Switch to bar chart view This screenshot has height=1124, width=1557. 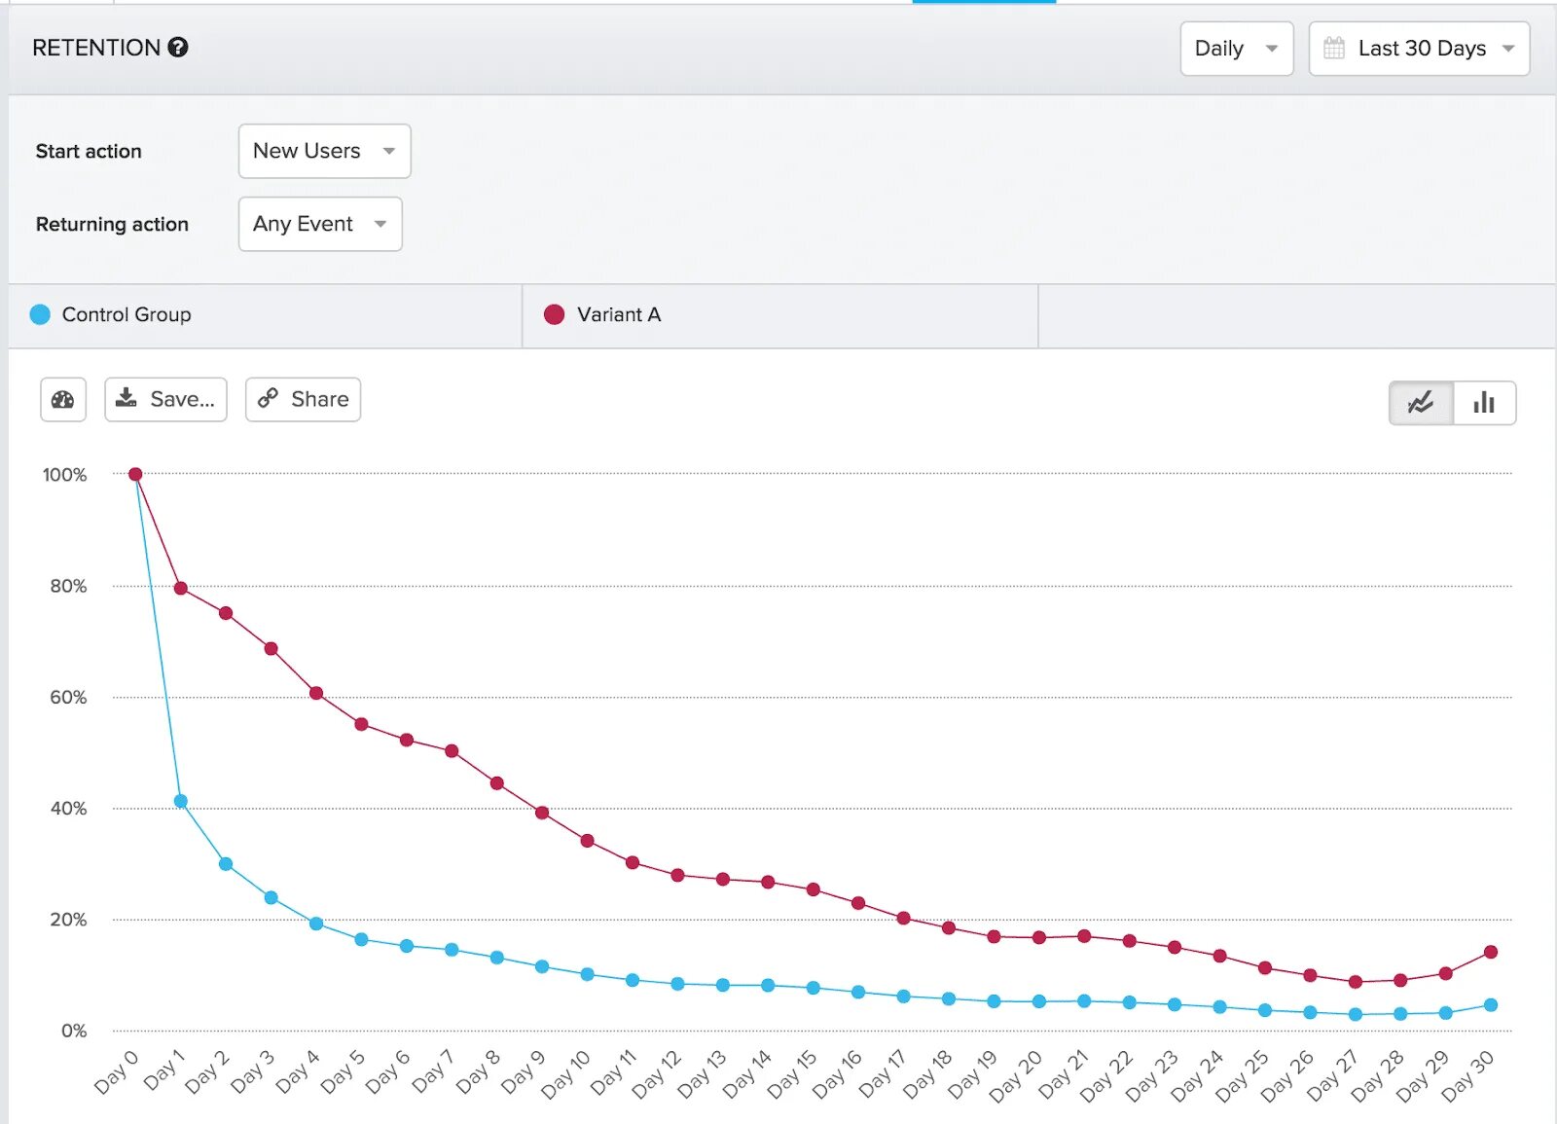tap(1484, 402)
